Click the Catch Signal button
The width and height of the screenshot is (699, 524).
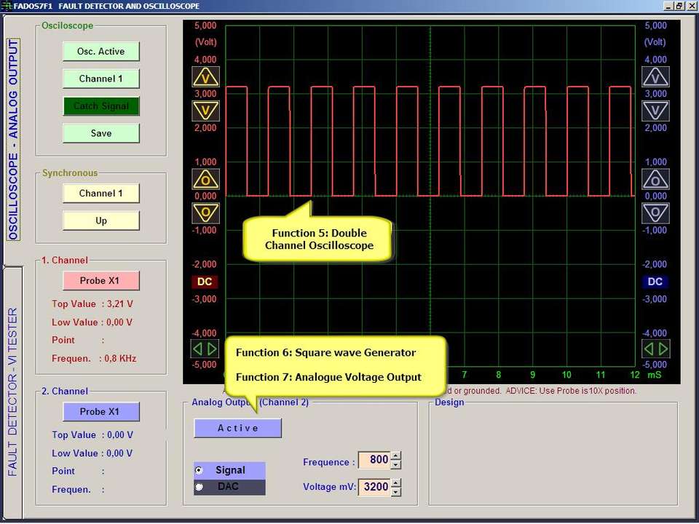(101, 106)
